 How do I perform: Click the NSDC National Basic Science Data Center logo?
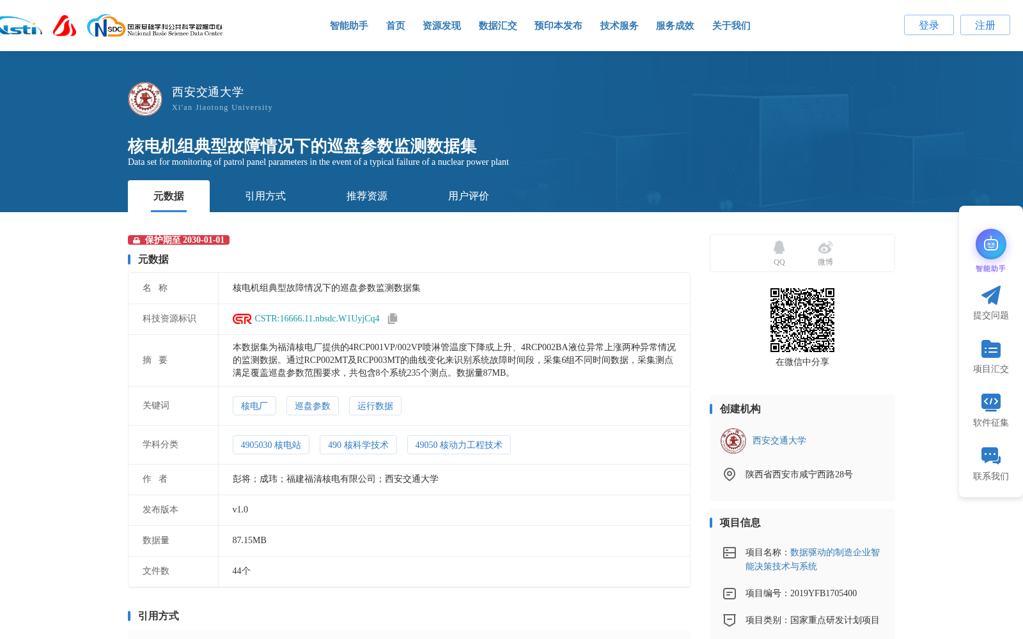click(155, 26)
